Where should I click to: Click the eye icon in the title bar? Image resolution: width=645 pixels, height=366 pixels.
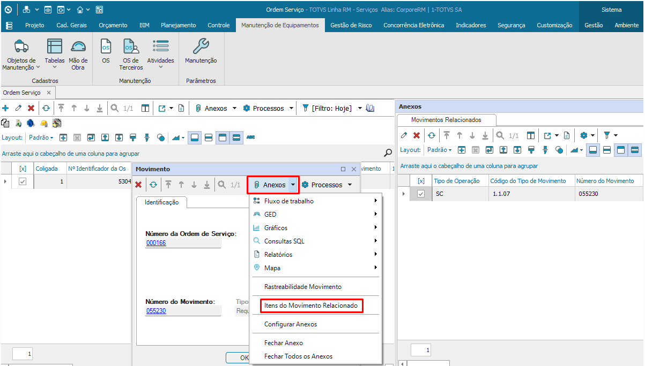pos(48,10)
